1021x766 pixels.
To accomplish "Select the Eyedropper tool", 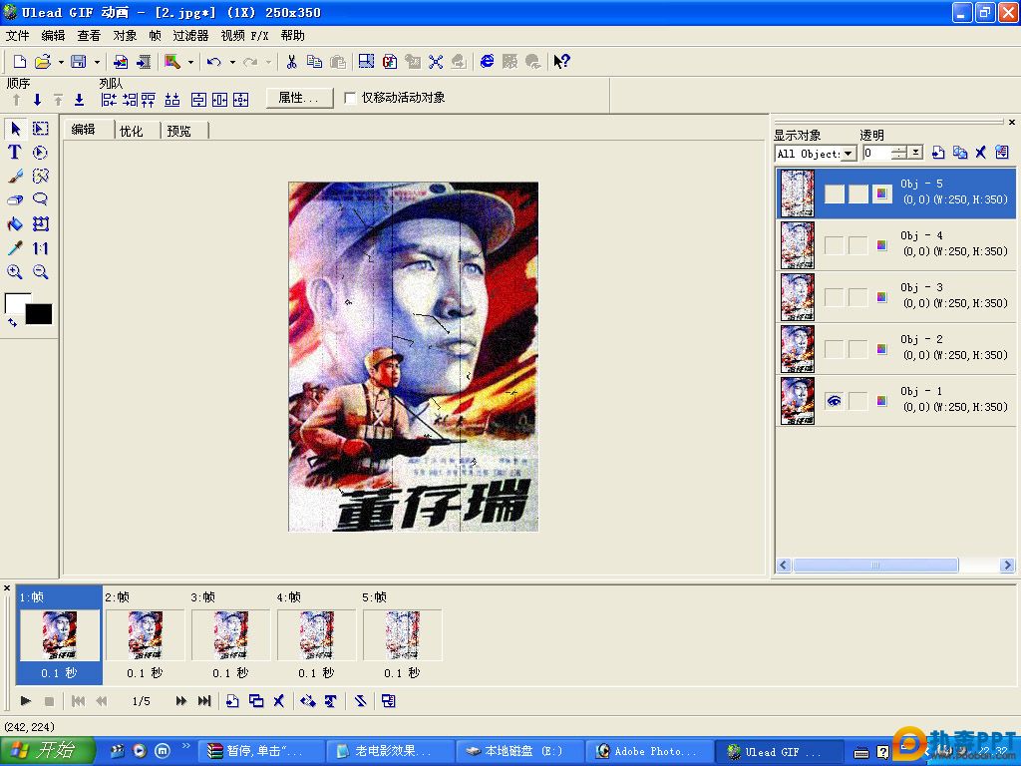I will pos(15,248).
